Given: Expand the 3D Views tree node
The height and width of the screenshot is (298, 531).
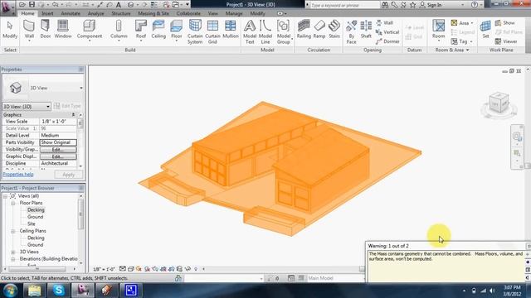Looking at the screenshot, I should pos(13,252).
